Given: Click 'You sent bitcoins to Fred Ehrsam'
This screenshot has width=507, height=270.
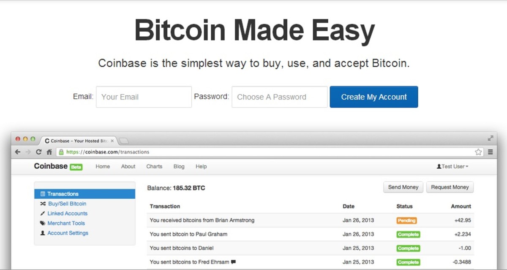Looking at the screenshot, I should click(x=190, y=262).
